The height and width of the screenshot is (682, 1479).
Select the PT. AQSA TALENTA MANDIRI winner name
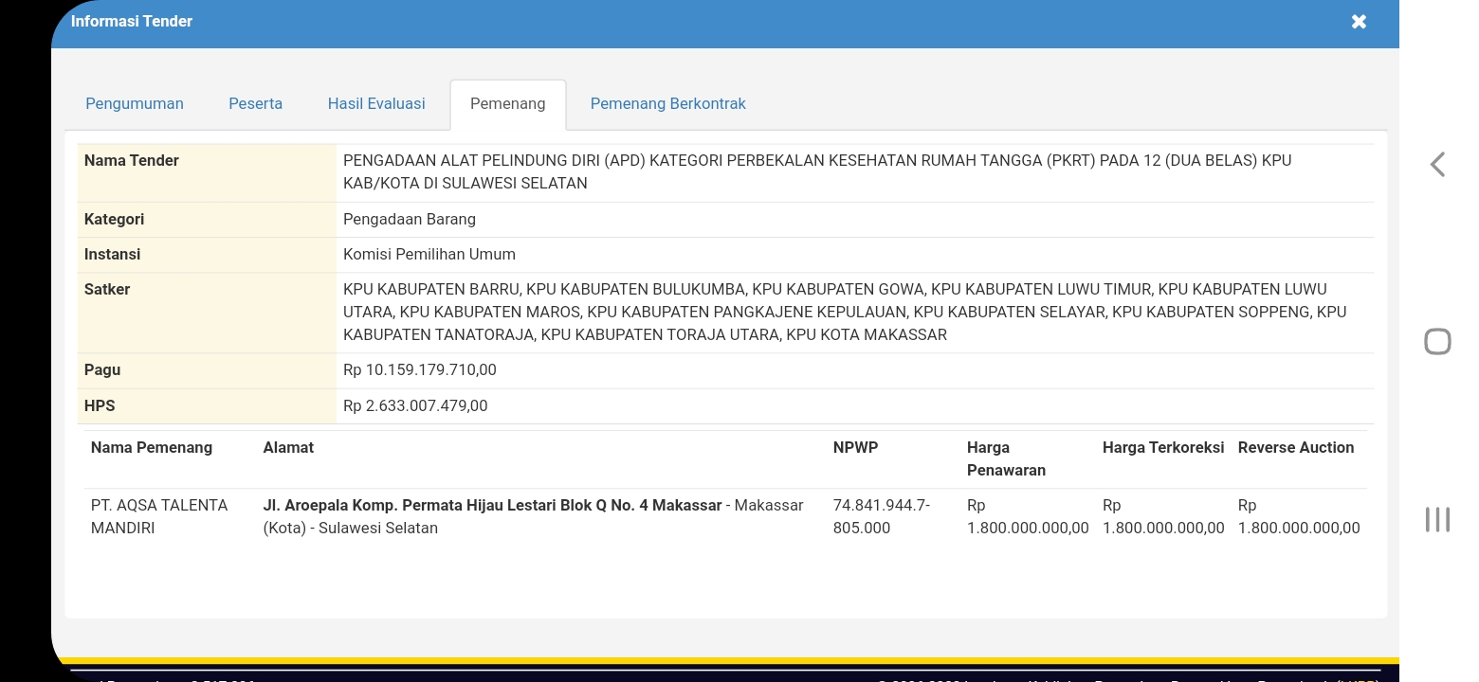tap(159, 516)
